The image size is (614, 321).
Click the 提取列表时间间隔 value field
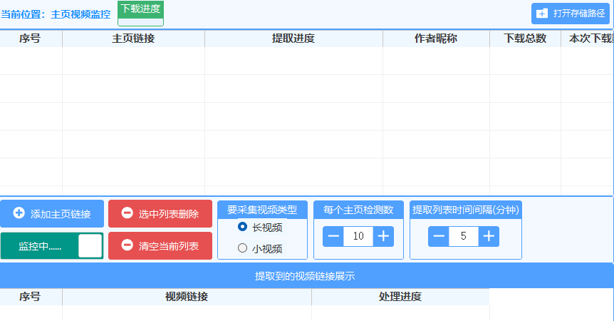point(464,236)
